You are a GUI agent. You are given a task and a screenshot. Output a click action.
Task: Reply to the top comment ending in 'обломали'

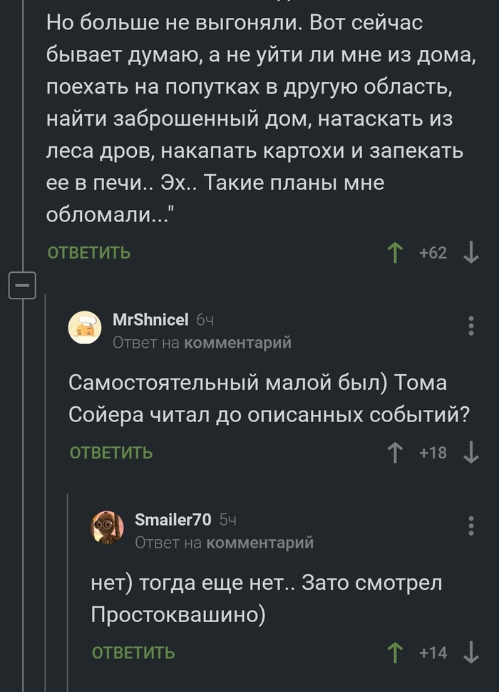click(x=88, y=253)
